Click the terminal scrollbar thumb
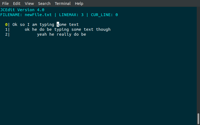 [x=198, y=118]
